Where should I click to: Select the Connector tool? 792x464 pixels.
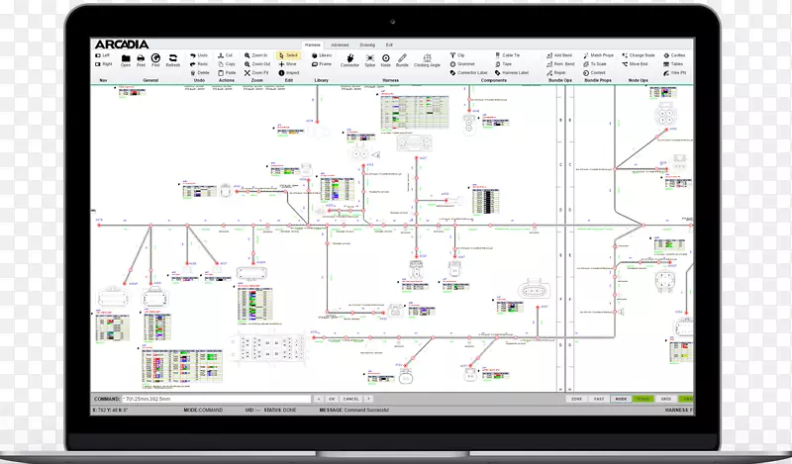click(x=349, y=60)
